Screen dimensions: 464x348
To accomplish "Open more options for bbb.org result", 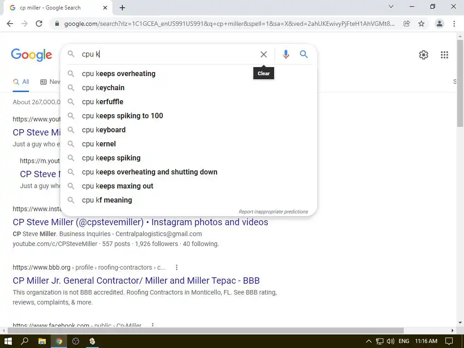I will pyautogui.click(x=177, y=267).
